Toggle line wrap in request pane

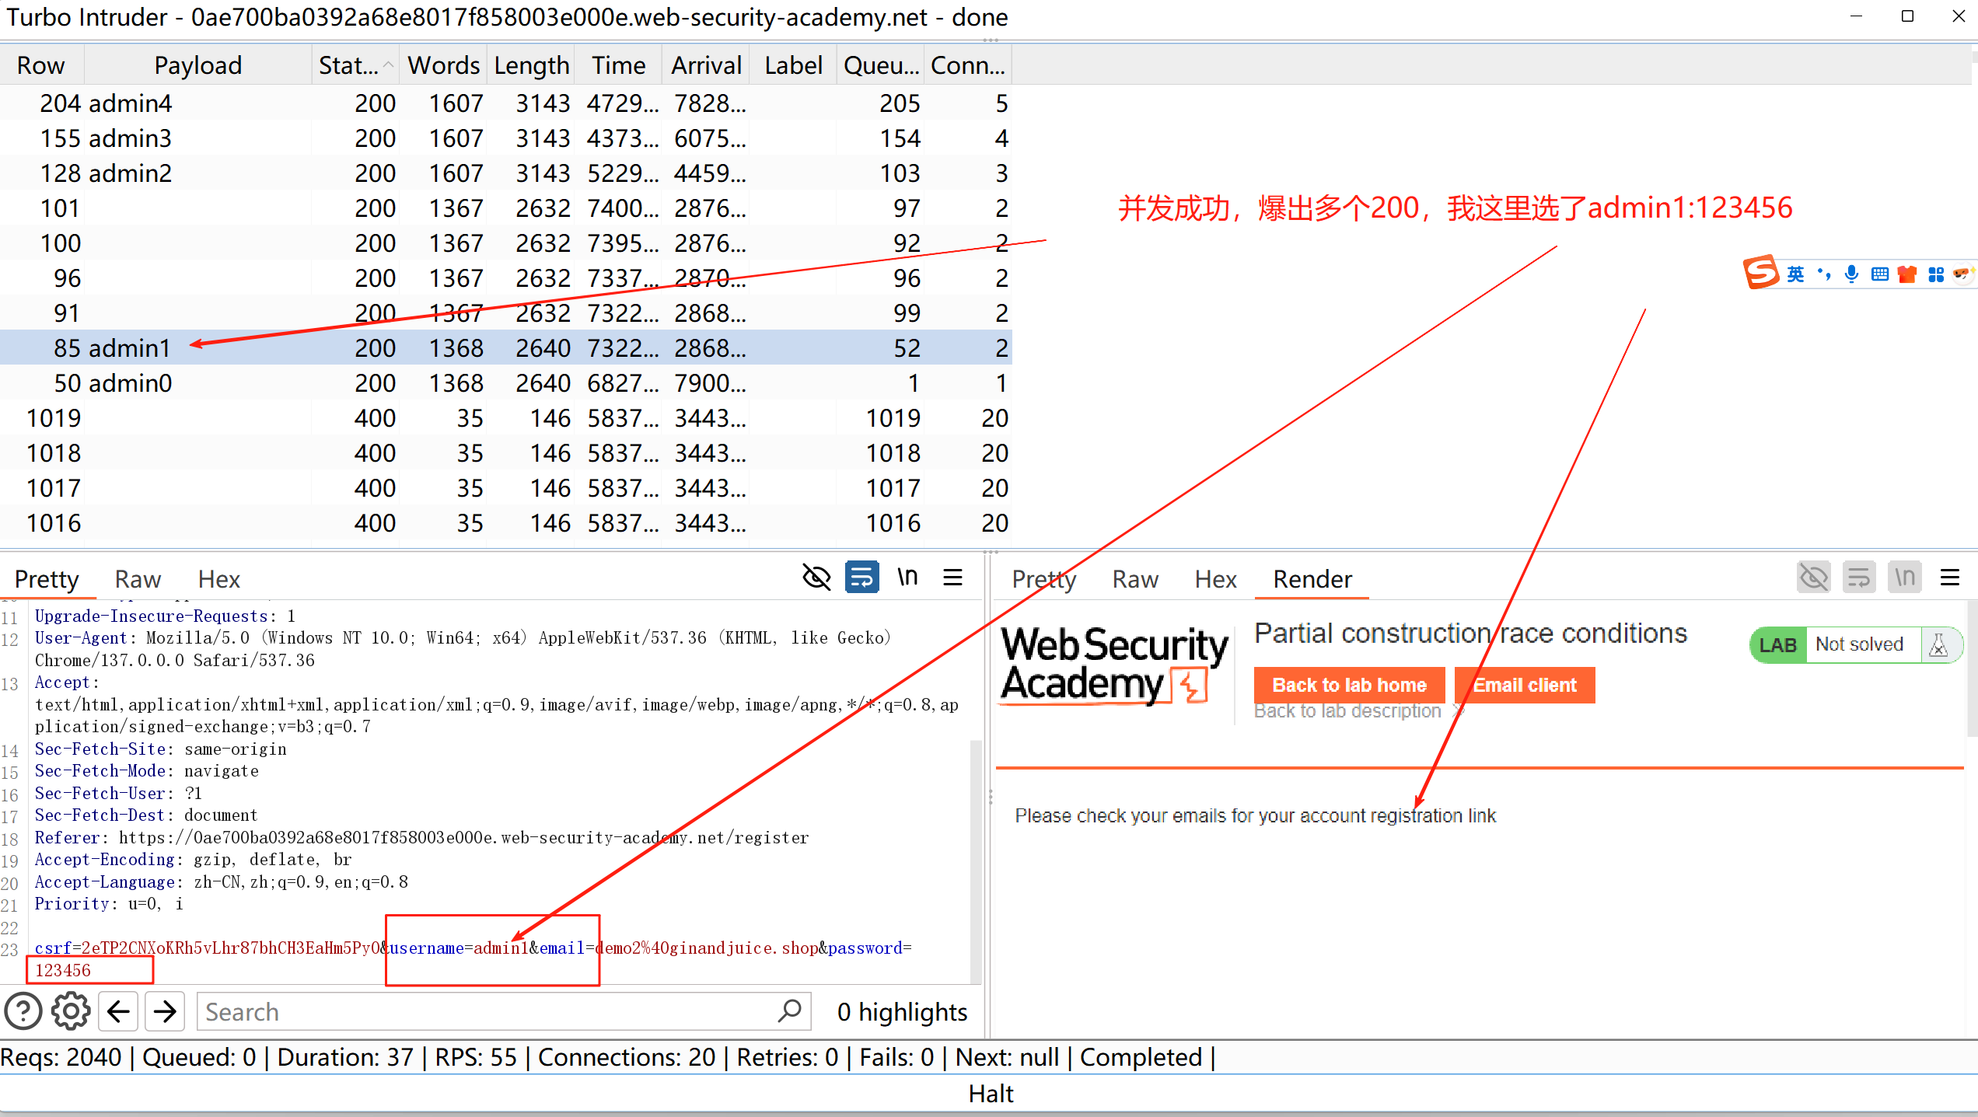[861, 578]
